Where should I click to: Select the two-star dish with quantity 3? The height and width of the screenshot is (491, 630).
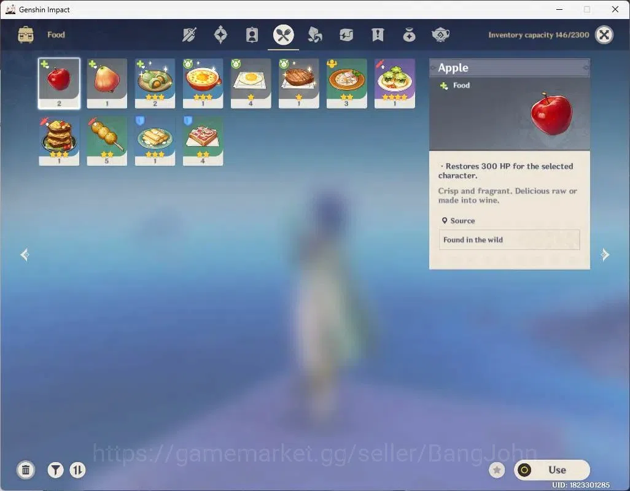point(347,83)
